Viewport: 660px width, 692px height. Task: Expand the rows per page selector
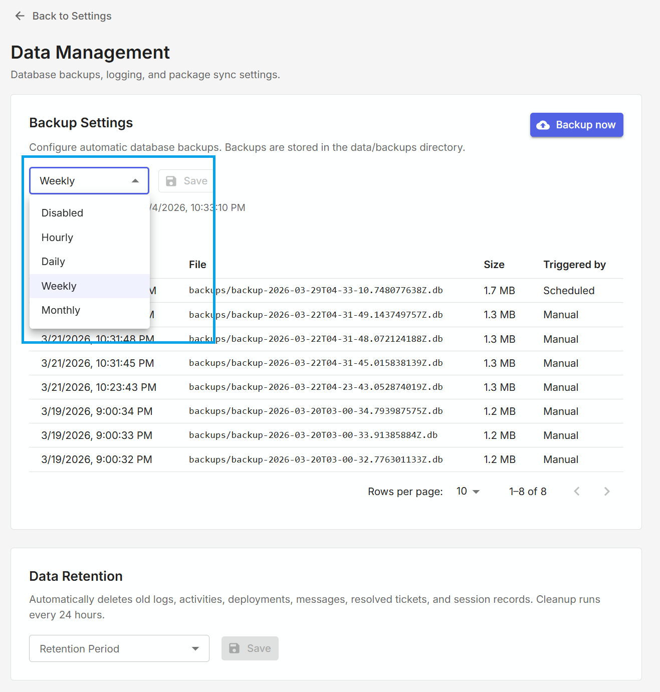click(468, 492)
